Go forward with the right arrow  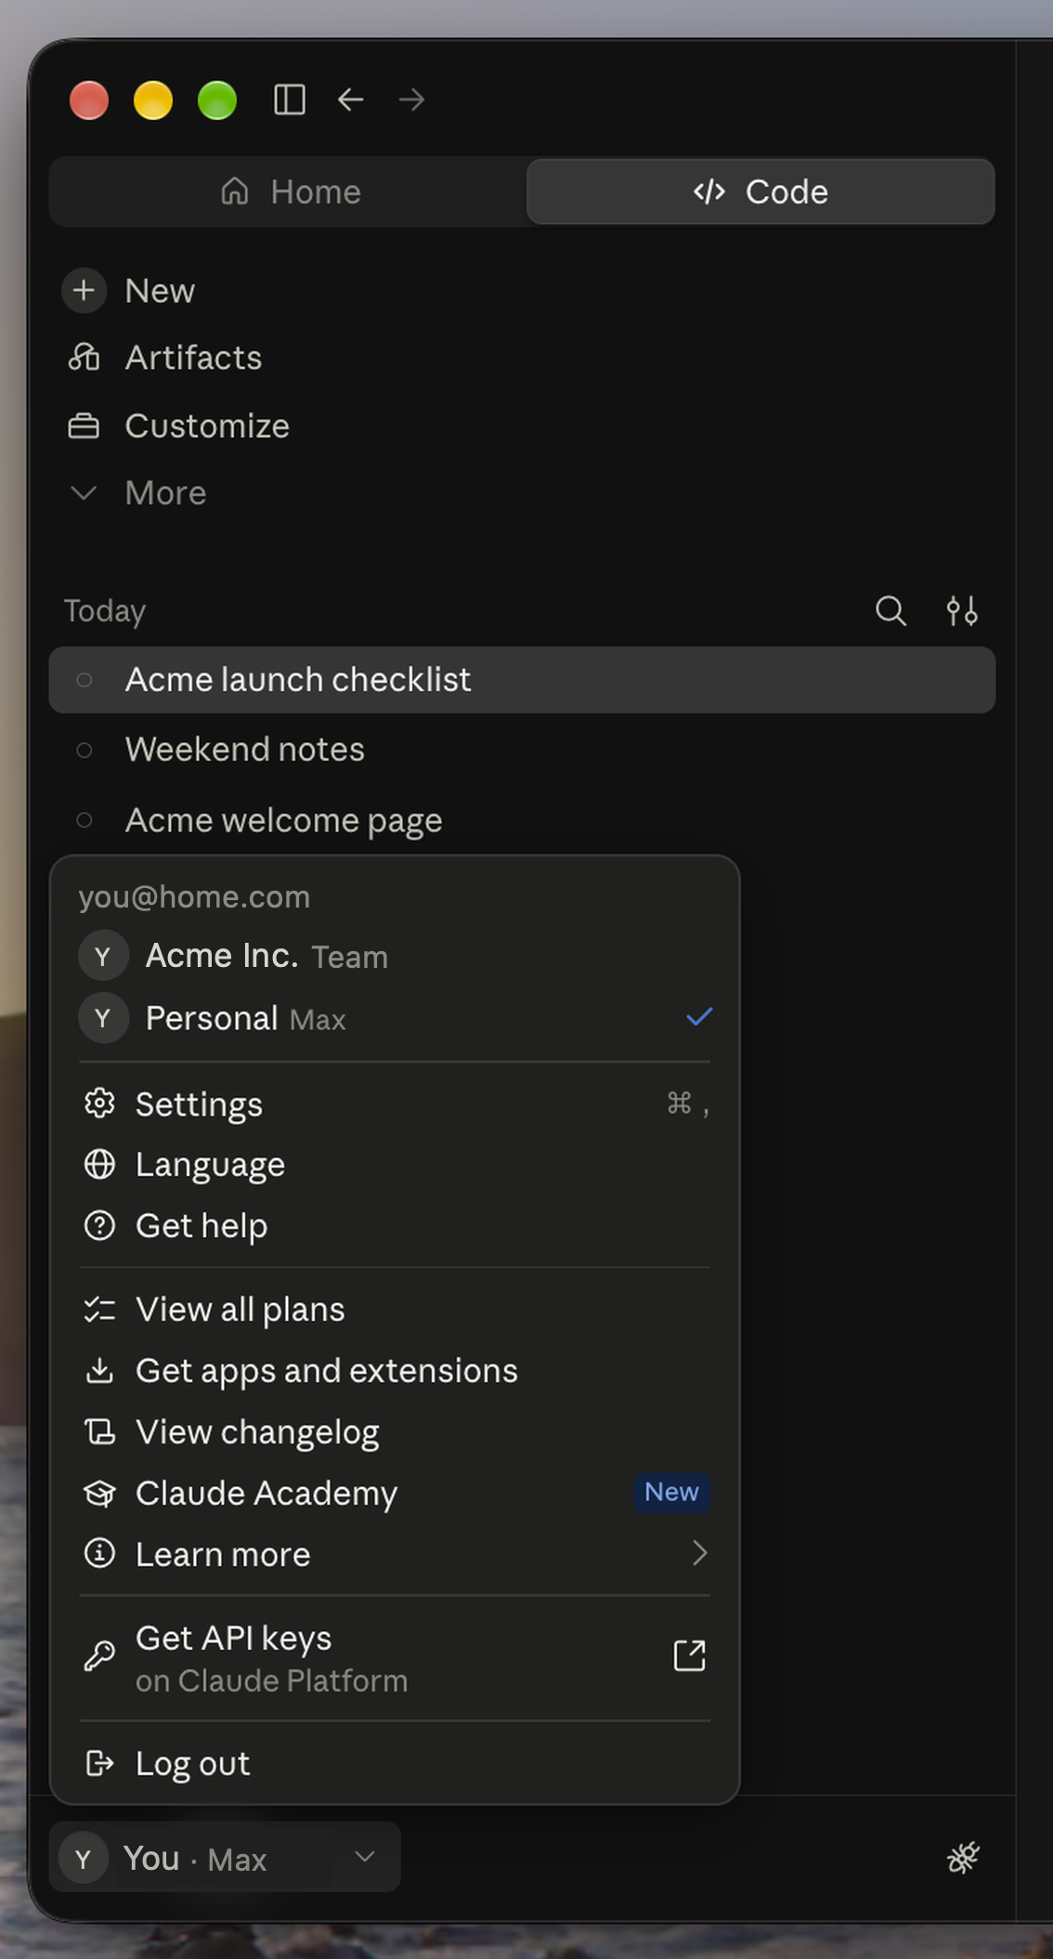coord(411,99)
